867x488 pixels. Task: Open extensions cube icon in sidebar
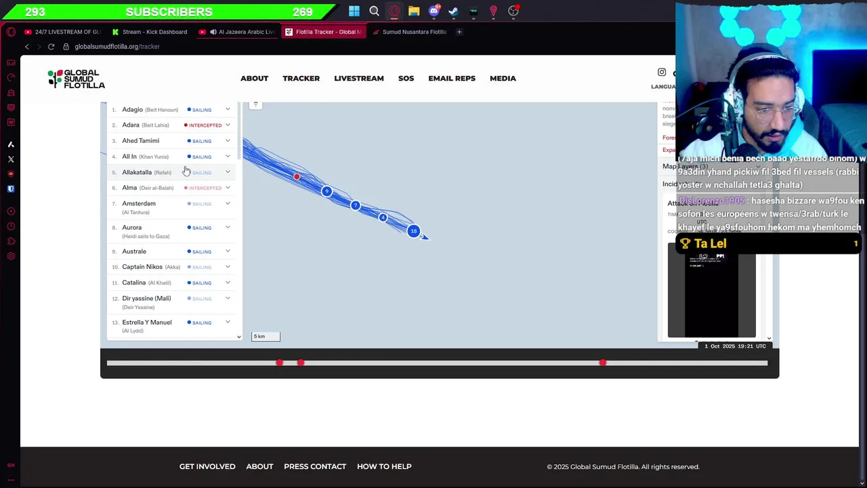tap(11, 241)
